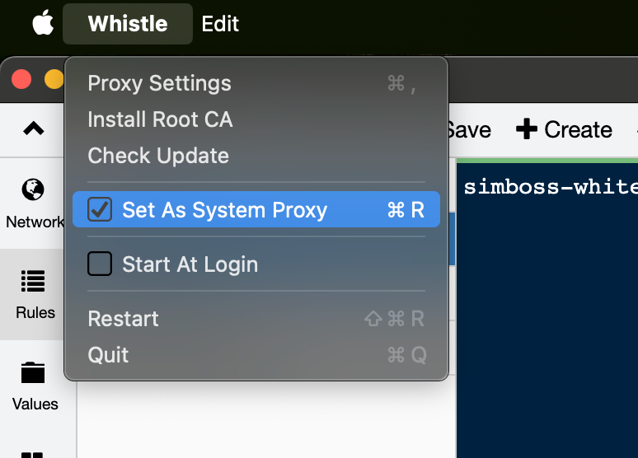This screenshot has height=458, width=638.
Task: Open the Rules list icon
Action: (33, 282)
